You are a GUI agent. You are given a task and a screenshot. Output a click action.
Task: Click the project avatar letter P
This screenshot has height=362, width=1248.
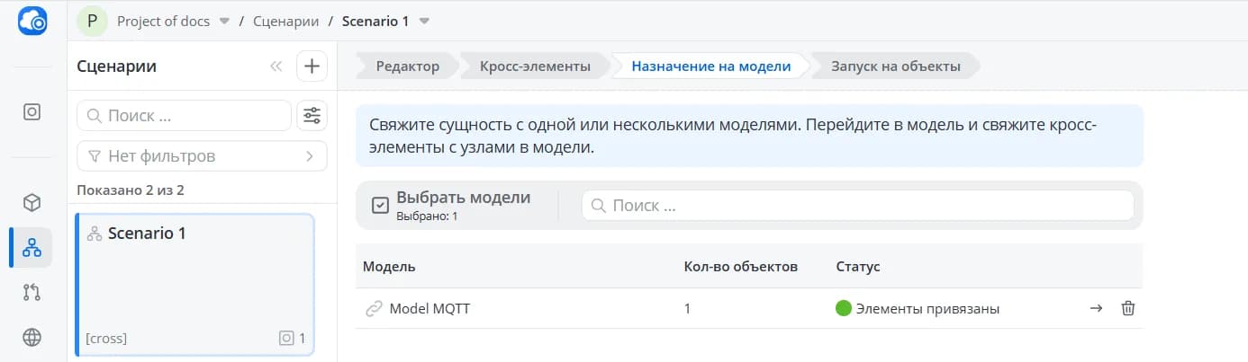pos(92,21)
